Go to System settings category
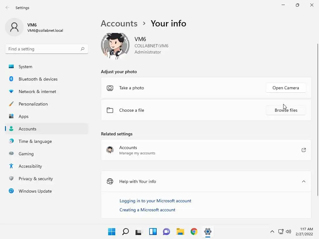Image resolution: width=319 pixels, height=239 pixels. 25,67
